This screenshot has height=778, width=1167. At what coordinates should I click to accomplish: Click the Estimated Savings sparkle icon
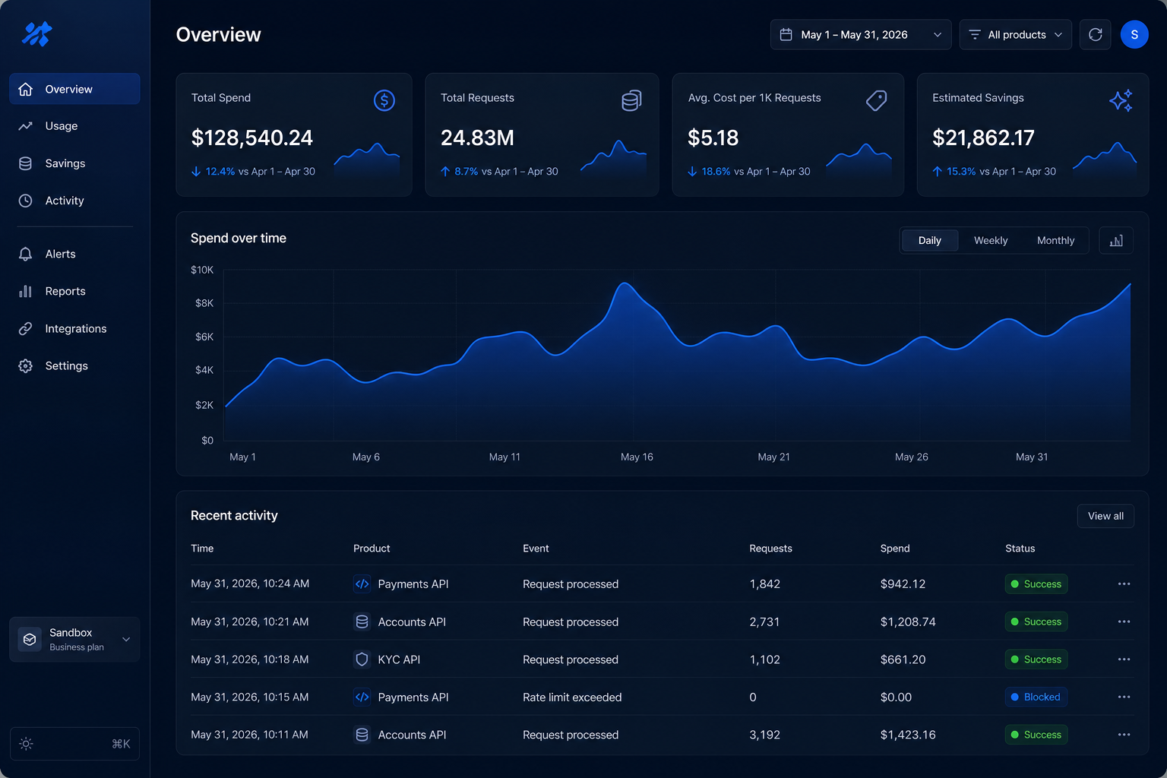click(1121, 100)
